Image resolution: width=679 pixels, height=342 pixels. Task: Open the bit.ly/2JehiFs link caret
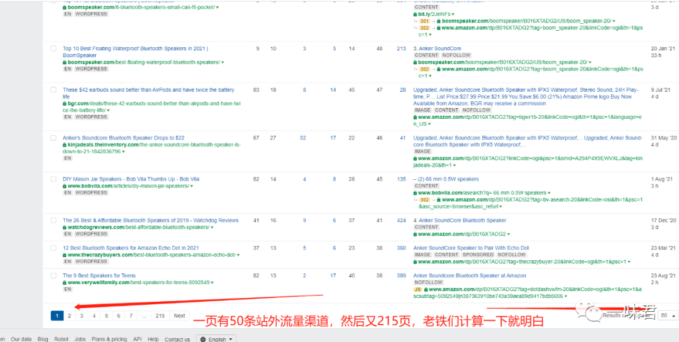click(453, 14)
